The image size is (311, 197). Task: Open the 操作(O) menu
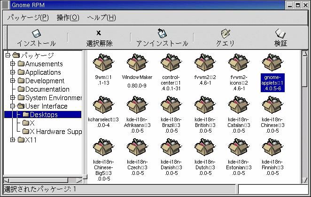(x=68, y=18)
